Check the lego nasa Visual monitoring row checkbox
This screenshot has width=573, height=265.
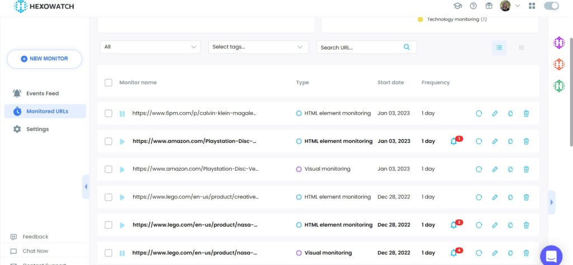[109, 253]
